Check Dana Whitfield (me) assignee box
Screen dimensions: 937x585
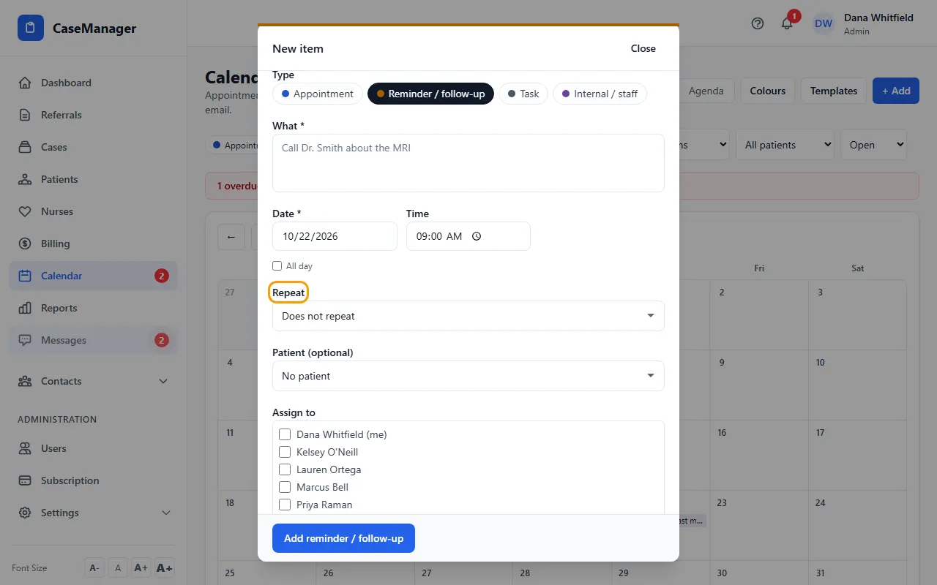tap(285, 434)
